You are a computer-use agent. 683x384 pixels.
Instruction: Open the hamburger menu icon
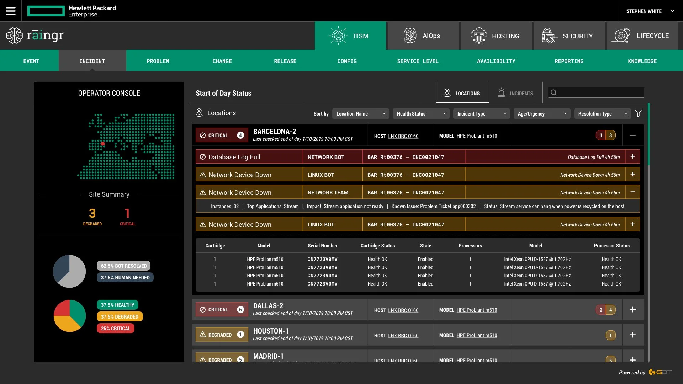(11, 11)
